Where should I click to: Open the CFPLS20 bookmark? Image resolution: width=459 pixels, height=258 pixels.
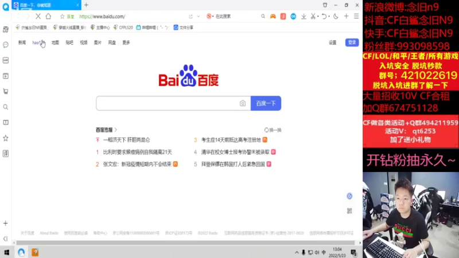(123, 28)
